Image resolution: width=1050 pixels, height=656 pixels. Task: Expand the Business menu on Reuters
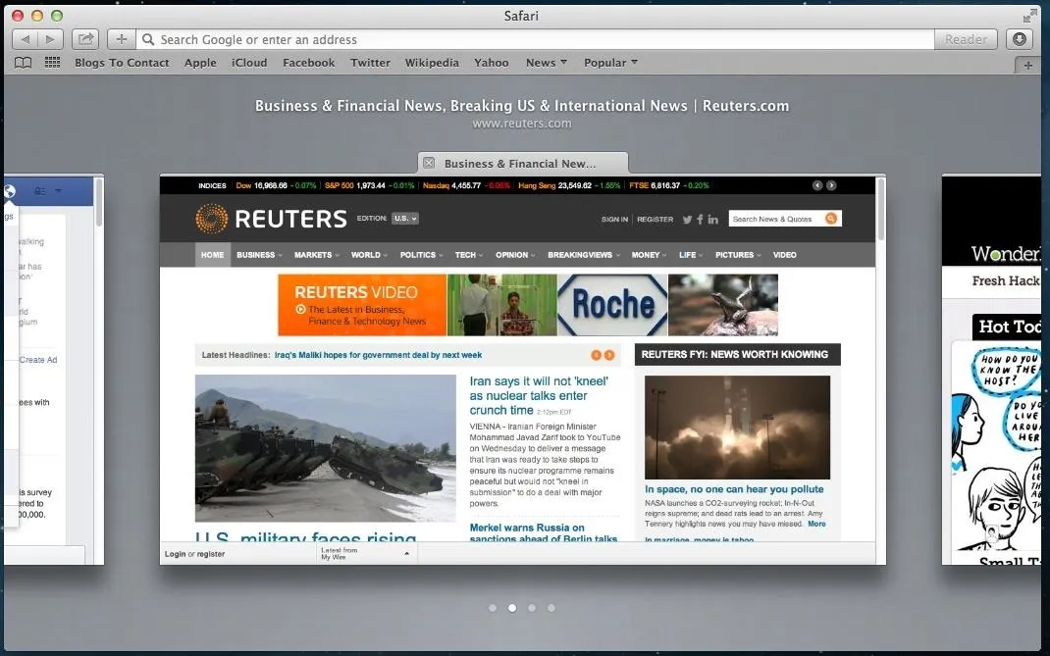click(x=259, y=255)
